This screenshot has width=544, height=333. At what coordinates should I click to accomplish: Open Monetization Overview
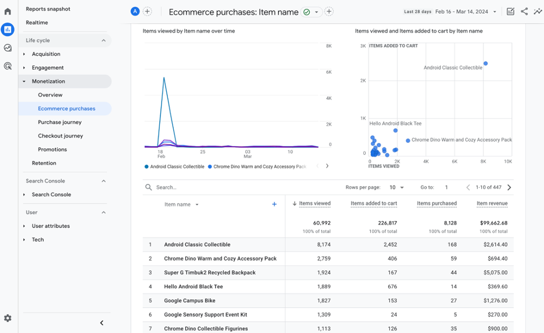coord(51,95)
